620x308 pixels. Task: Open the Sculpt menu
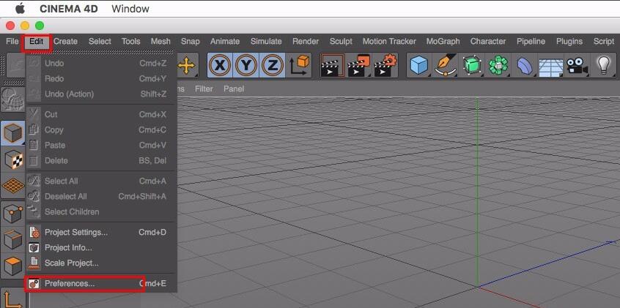(x=341, y=42)
